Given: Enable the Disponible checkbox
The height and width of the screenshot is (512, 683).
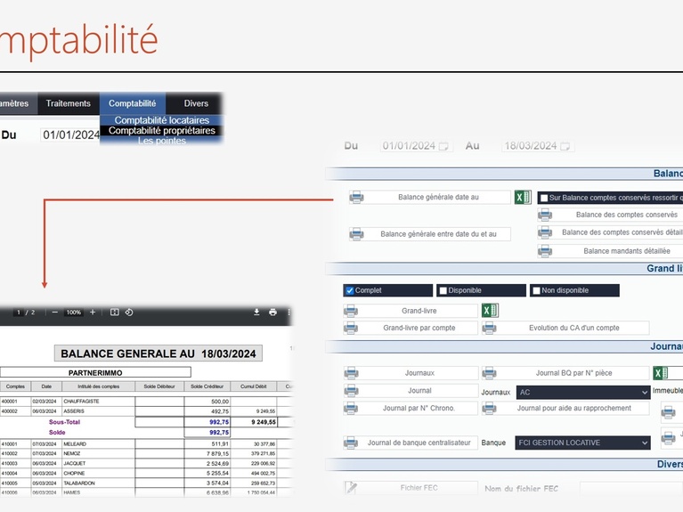Looking at the screenshot, I should tap(443, 290).
